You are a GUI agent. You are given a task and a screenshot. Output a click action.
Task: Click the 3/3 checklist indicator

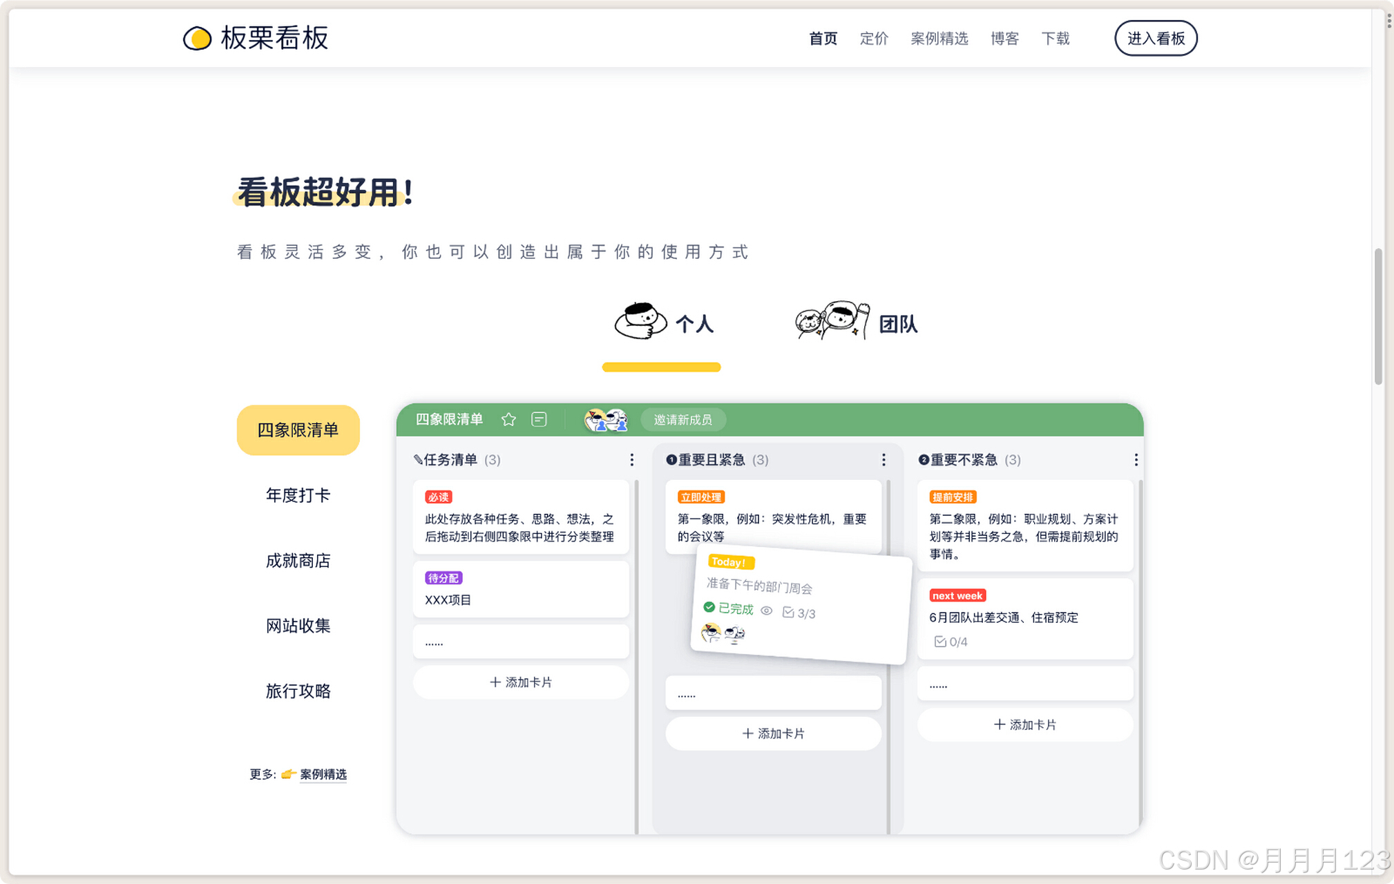coord(799,613)
